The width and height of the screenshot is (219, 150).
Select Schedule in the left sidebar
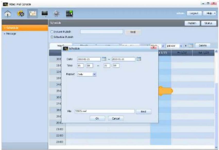point(25,28)
